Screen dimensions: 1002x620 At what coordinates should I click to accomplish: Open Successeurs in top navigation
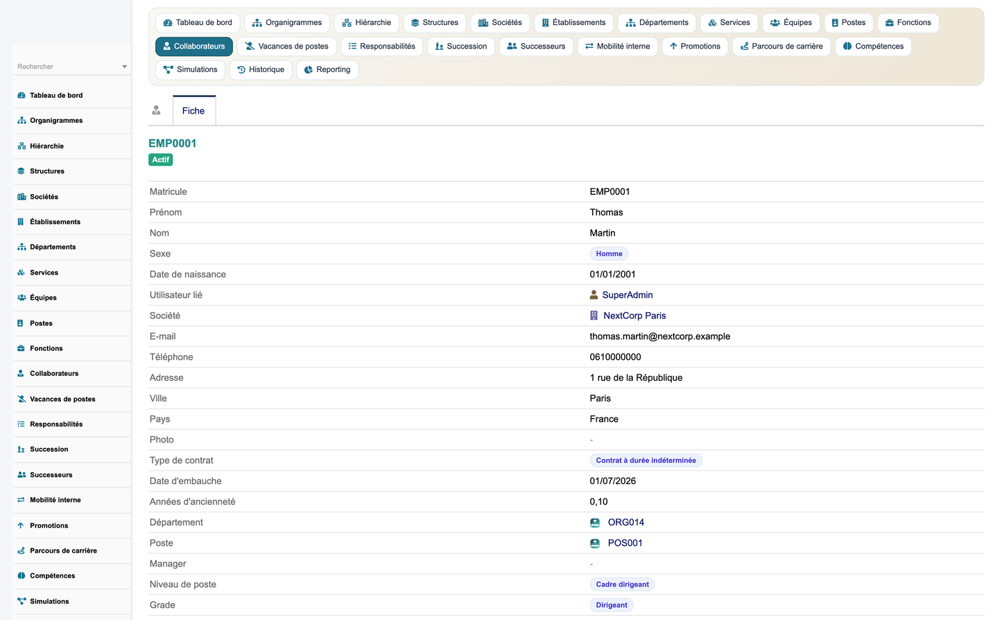pos(536,46)
